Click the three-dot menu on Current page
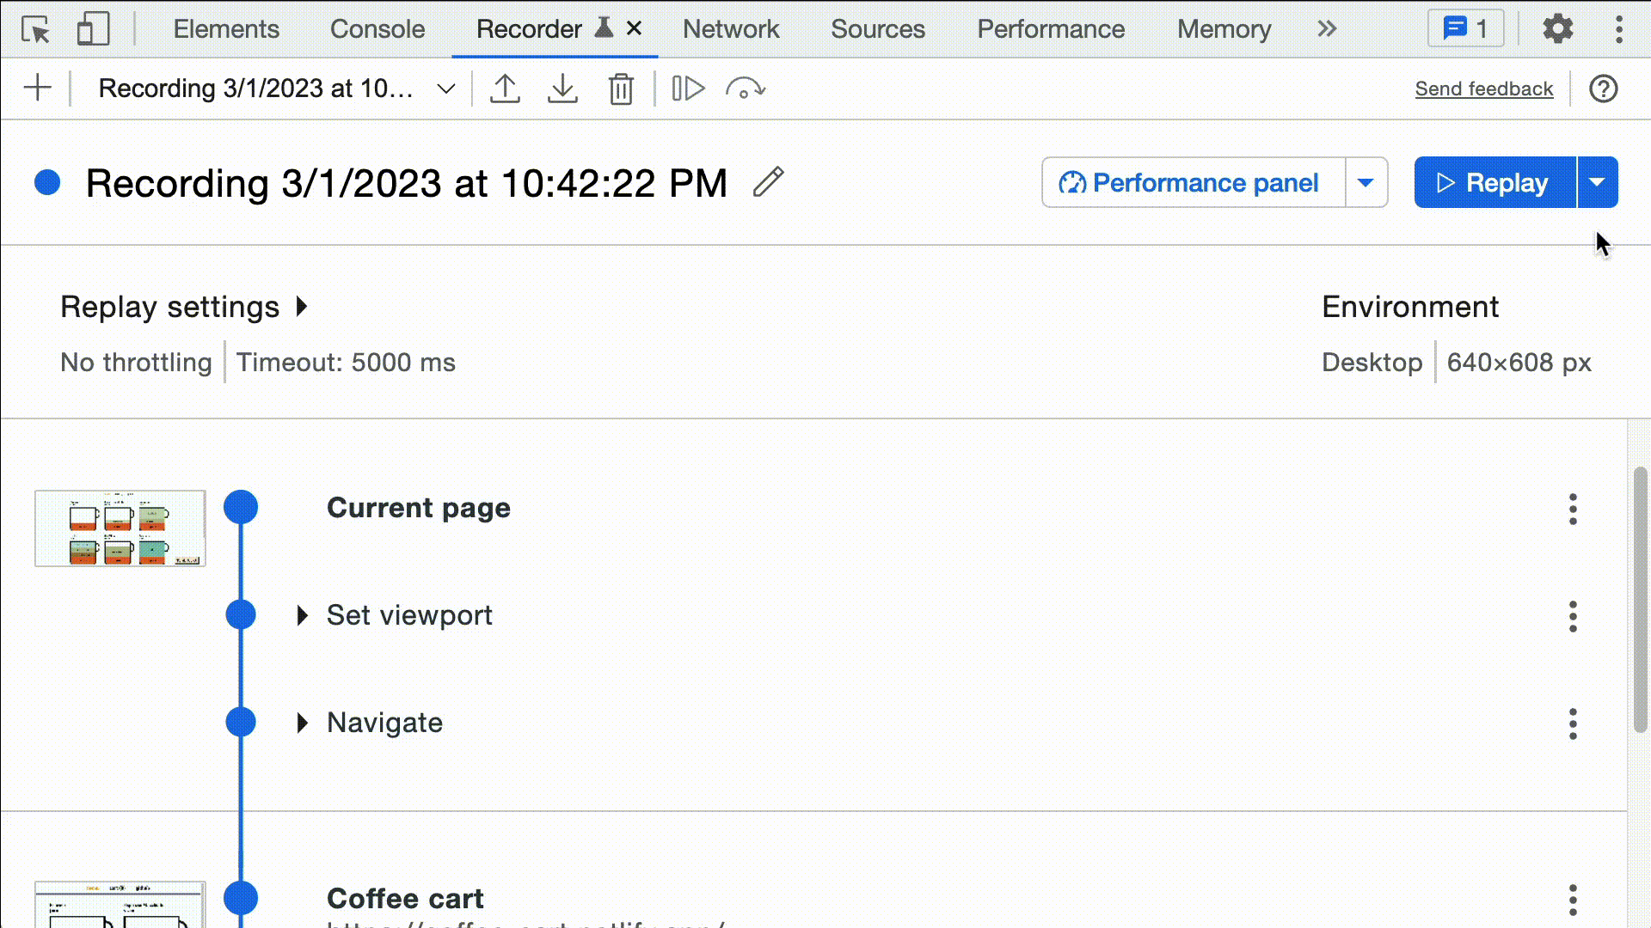1651x928 pixels. (x=1574, y=508)
